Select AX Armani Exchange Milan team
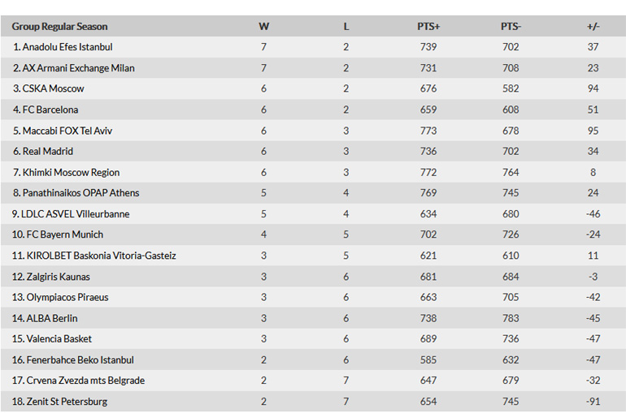This screenshot has height=413, width=626. [x=78, y=68]
